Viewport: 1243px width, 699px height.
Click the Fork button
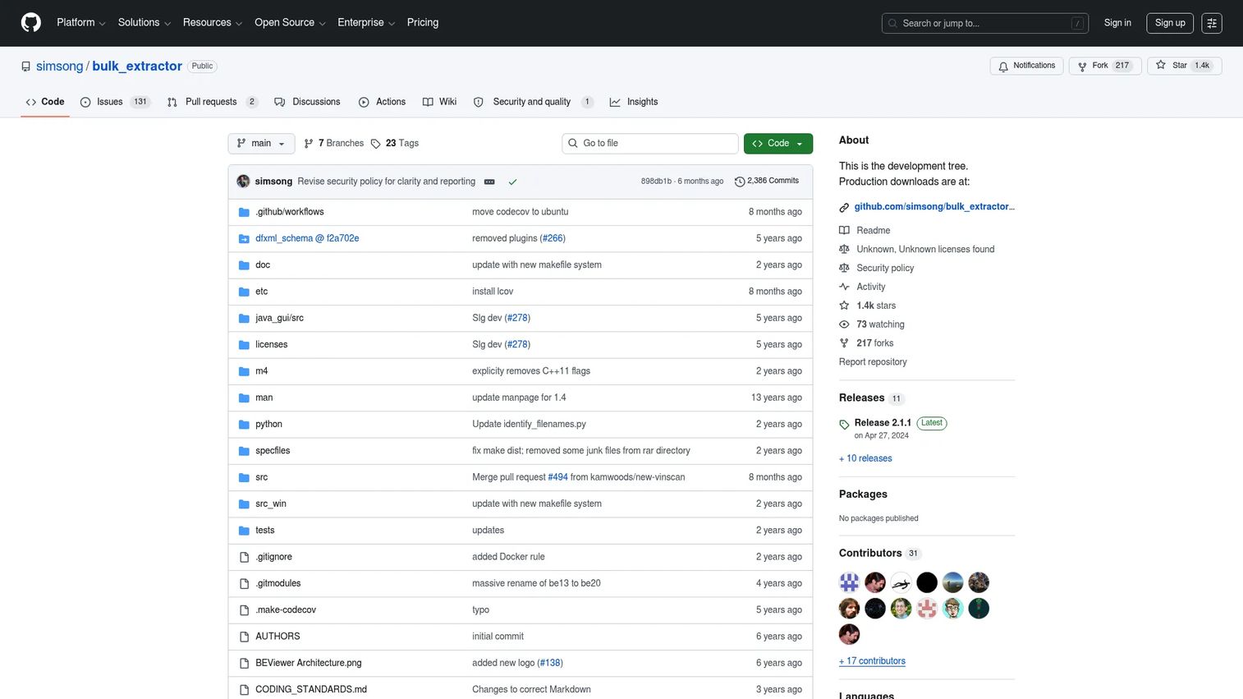1104,66
